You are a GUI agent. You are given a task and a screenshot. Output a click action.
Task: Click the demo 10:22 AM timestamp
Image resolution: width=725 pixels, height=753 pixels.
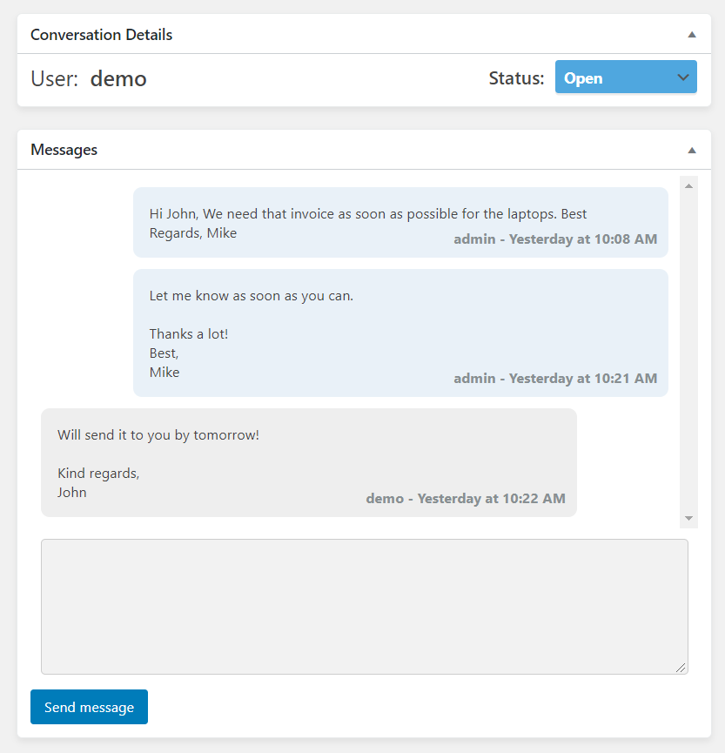466,499
